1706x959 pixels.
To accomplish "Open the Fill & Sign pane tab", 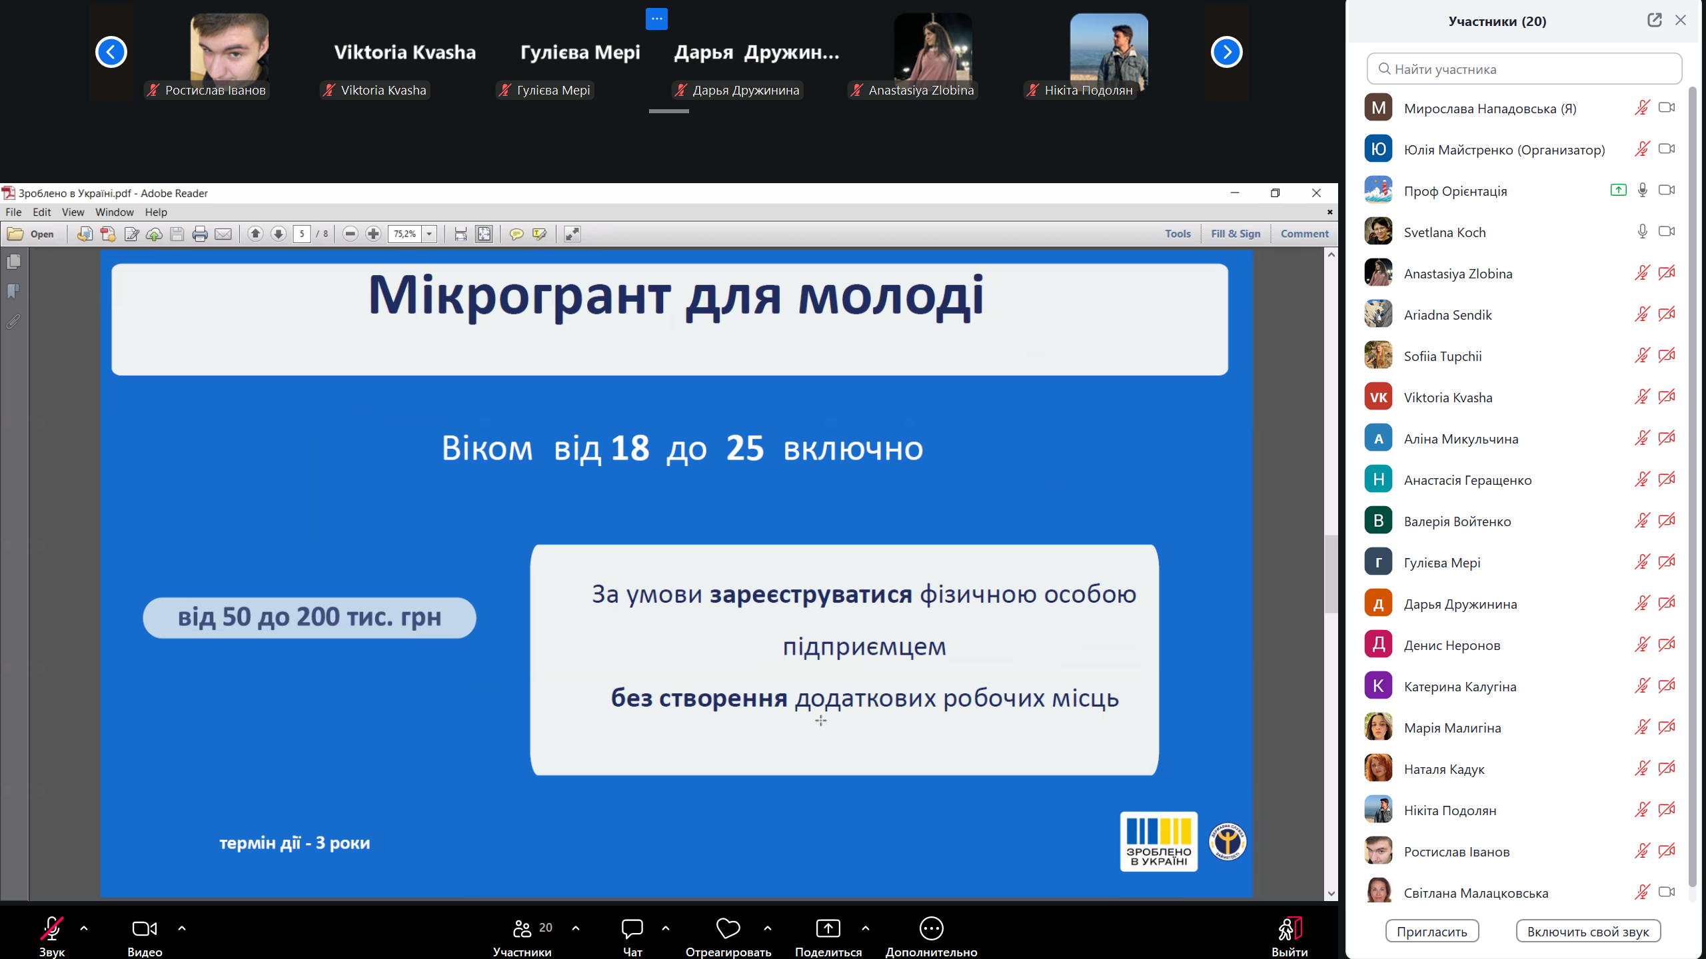I will pyautogui.click(x=1236, y=234).
